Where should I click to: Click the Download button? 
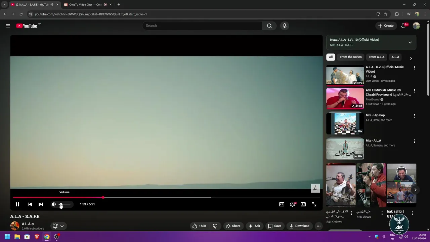point(299,226)
